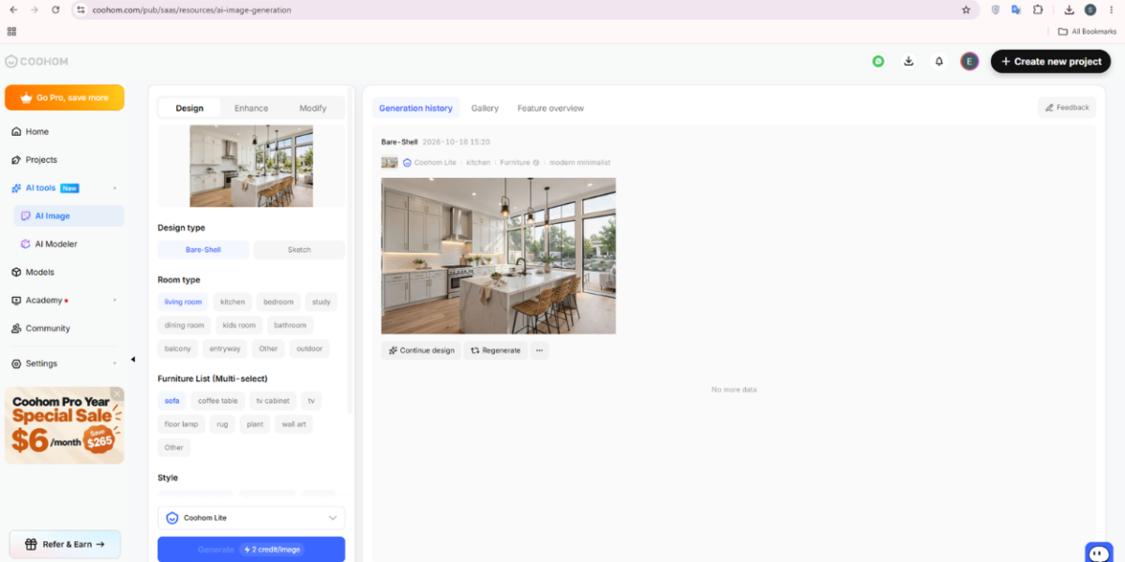This screenshot has height=562, width=1125.
Task: Select bathroom room type
Action: (290, 325)
